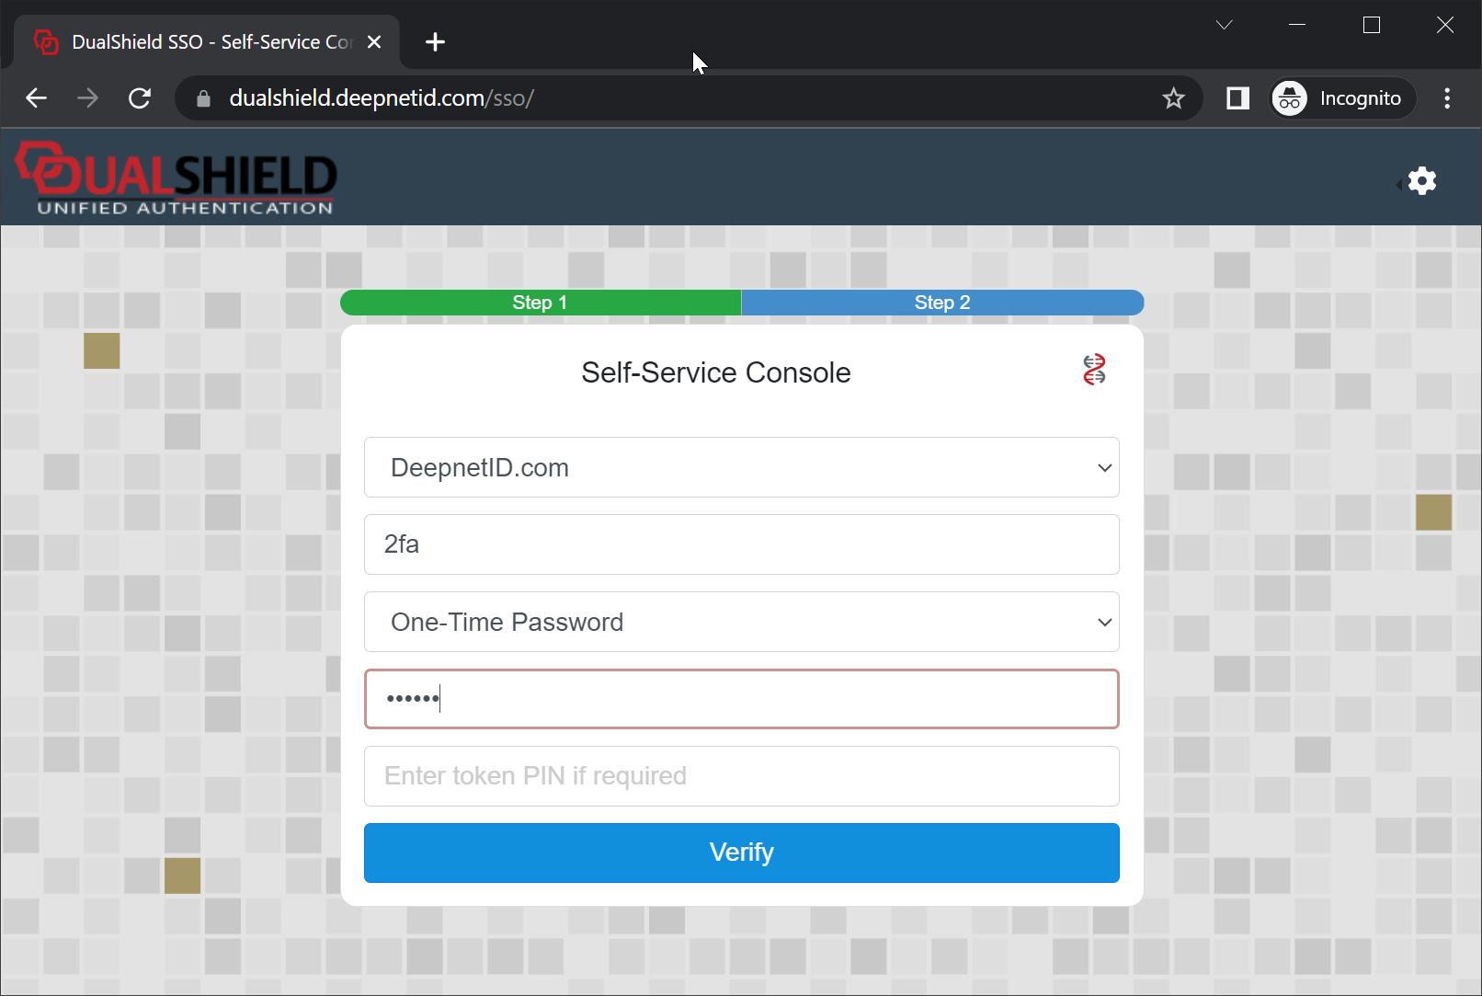1482x996 pixels.
Task: Click the Step 1 progress segment
Action: point(540,303)
